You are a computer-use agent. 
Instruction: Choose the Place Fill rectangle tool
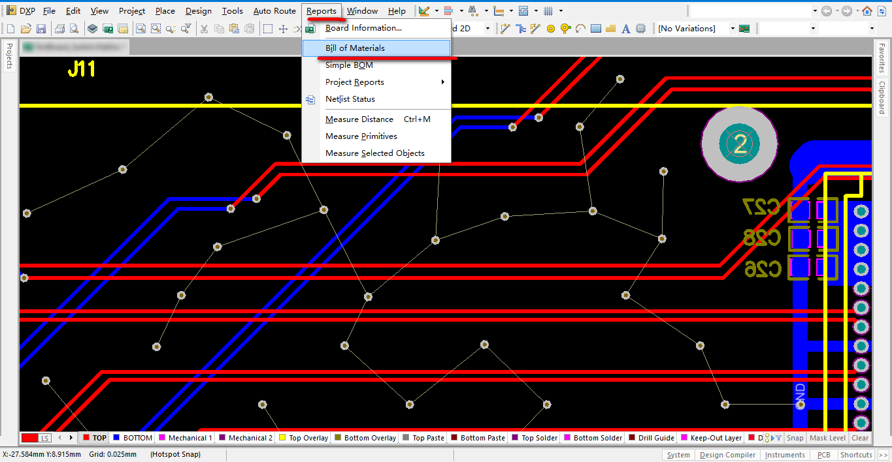pyautogui.click(x=595, y=29)
